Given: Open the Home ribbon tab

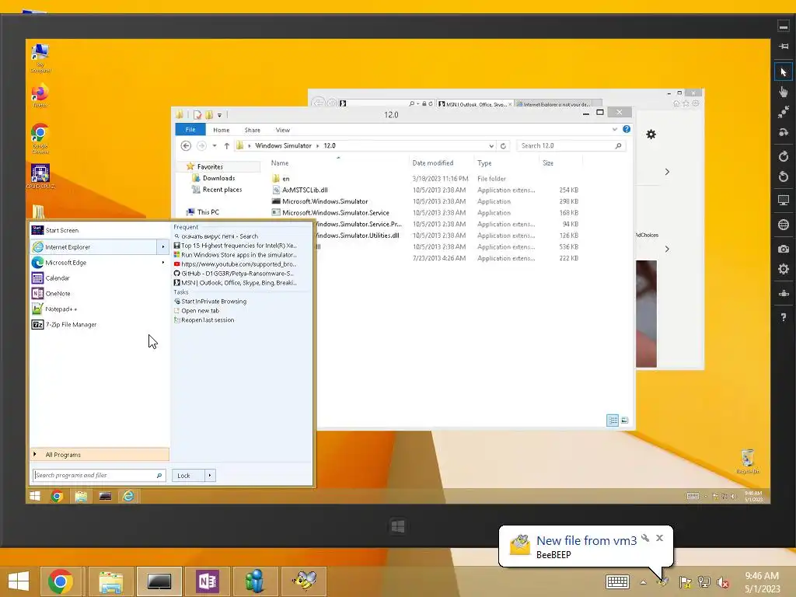Looking at the screenshot, I should click(222, 130).
